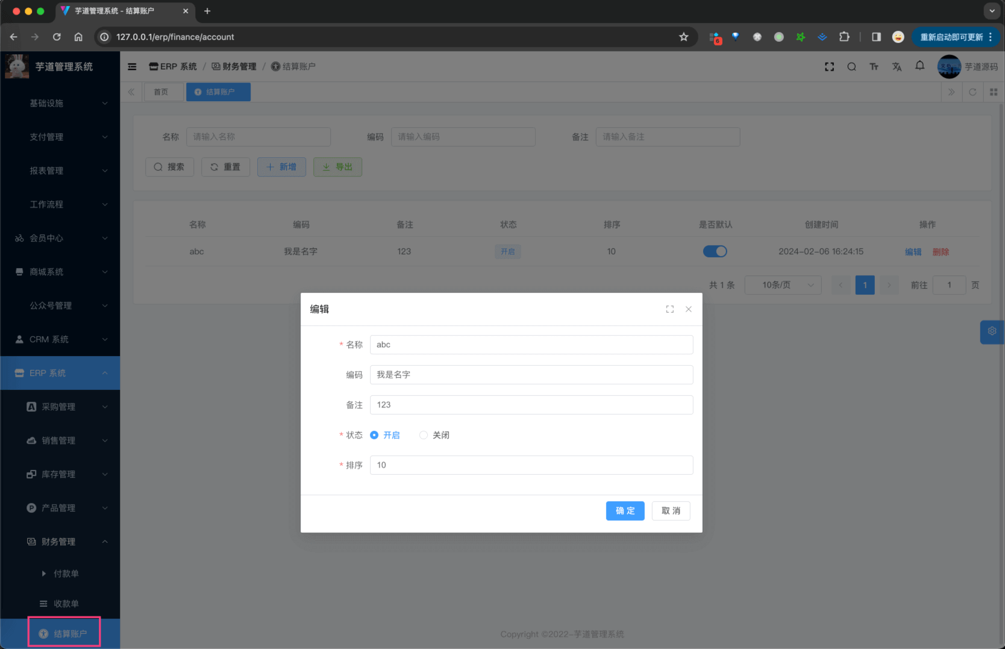Viewport: 1005px width, 649px height.
Task: Click the font size icon in the header
Action: [x=874, y=66]
